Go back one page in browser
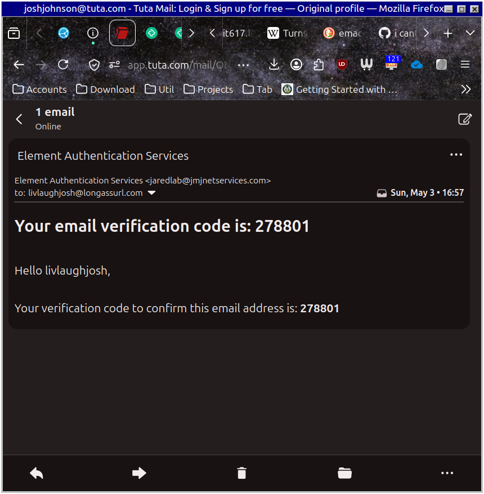The image size is (484, 494). coord(19,65)
